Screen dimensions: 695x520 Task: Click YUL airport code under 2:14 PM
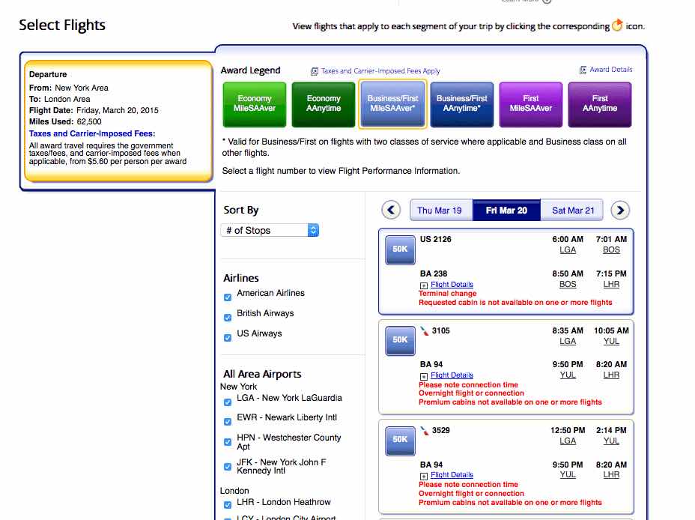point(611,441)
